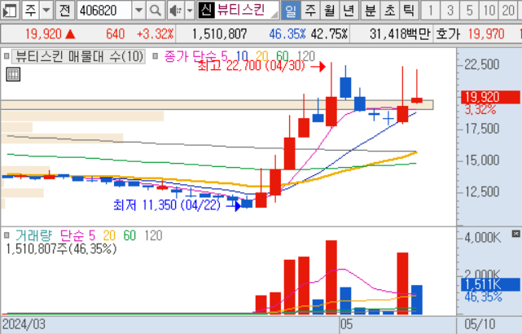Click the left panel toggle icon
522x334 pixels.
(9, 11)
